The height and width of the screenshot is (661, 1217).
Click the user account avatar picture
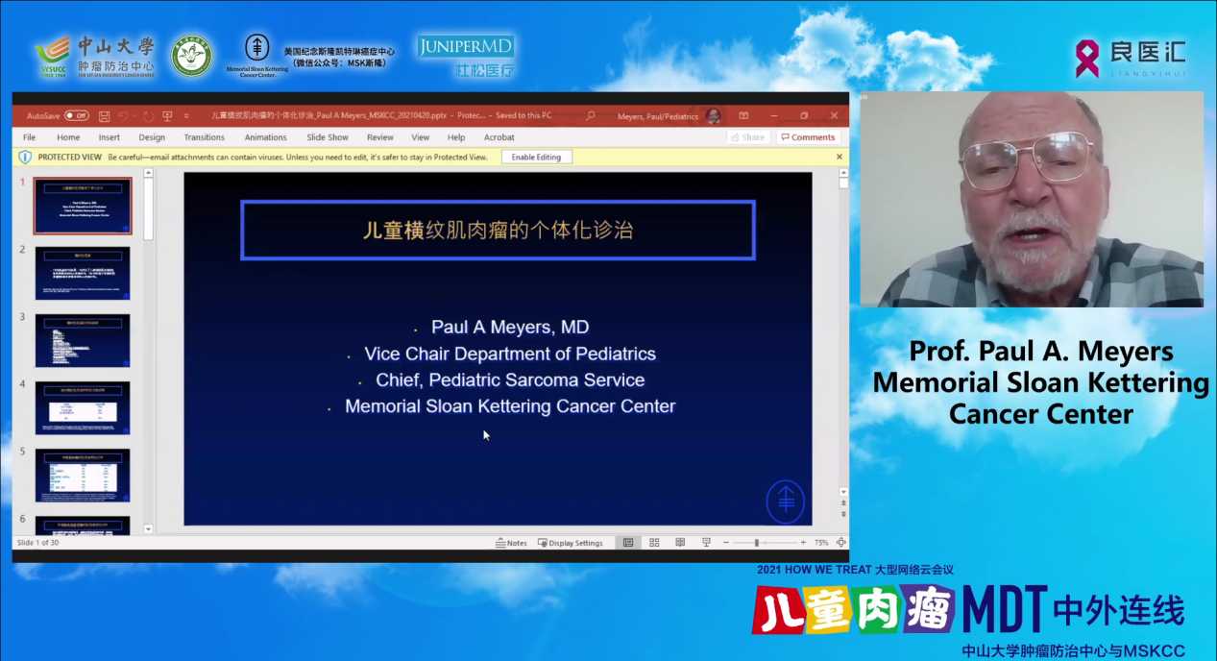714,116
